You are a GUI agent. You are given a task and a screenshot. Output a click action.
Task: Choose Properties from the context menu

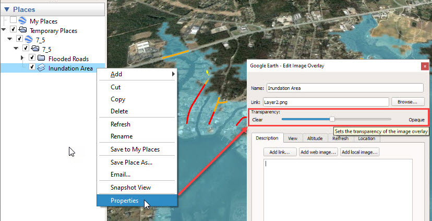pyautogui.click(x=124, y=201)
